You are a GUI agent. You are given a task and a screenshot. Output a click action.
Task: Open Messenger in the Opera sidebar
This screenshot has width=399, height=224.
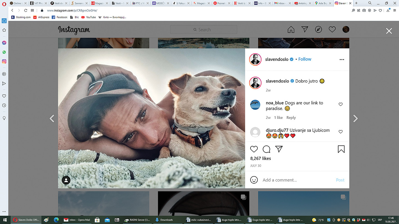pyautogui.click(x=4, y=43)
